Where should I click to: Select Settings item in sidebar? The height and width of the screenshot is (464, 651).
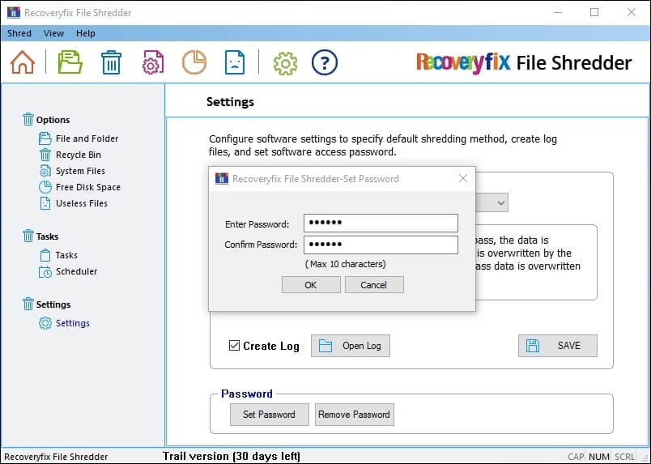[73, 323]
